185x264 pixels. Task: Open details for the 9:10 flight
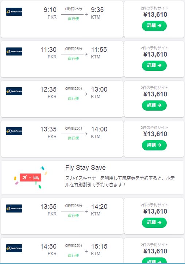(154, 26)
